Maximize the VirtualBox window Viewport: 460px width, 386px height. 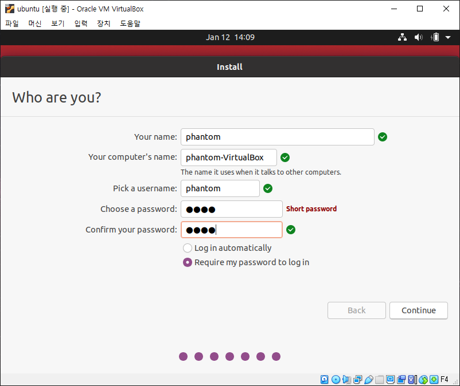coord(420,9)
